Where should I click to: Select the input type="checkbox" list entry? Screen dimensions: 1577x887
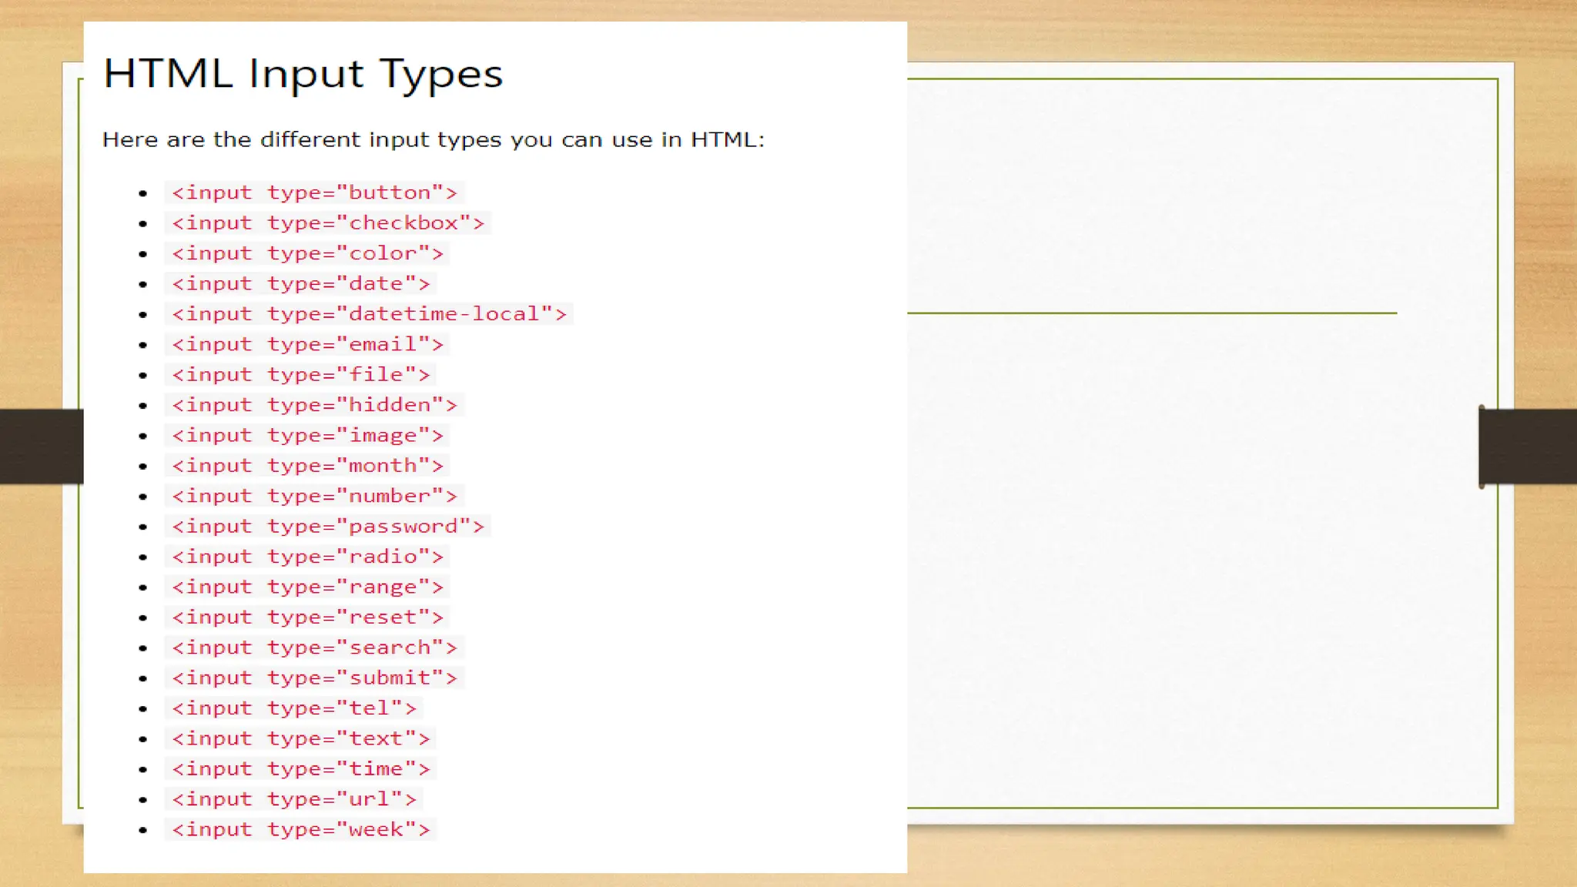pos(328,223)
